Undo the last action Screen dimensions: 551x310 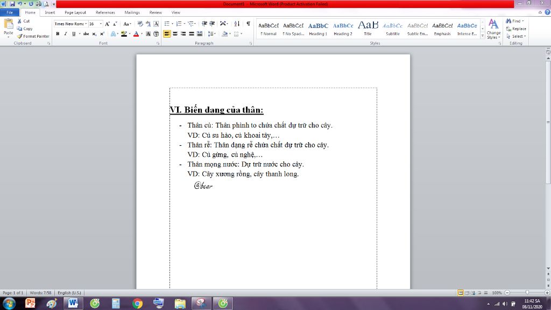(20, 4)
